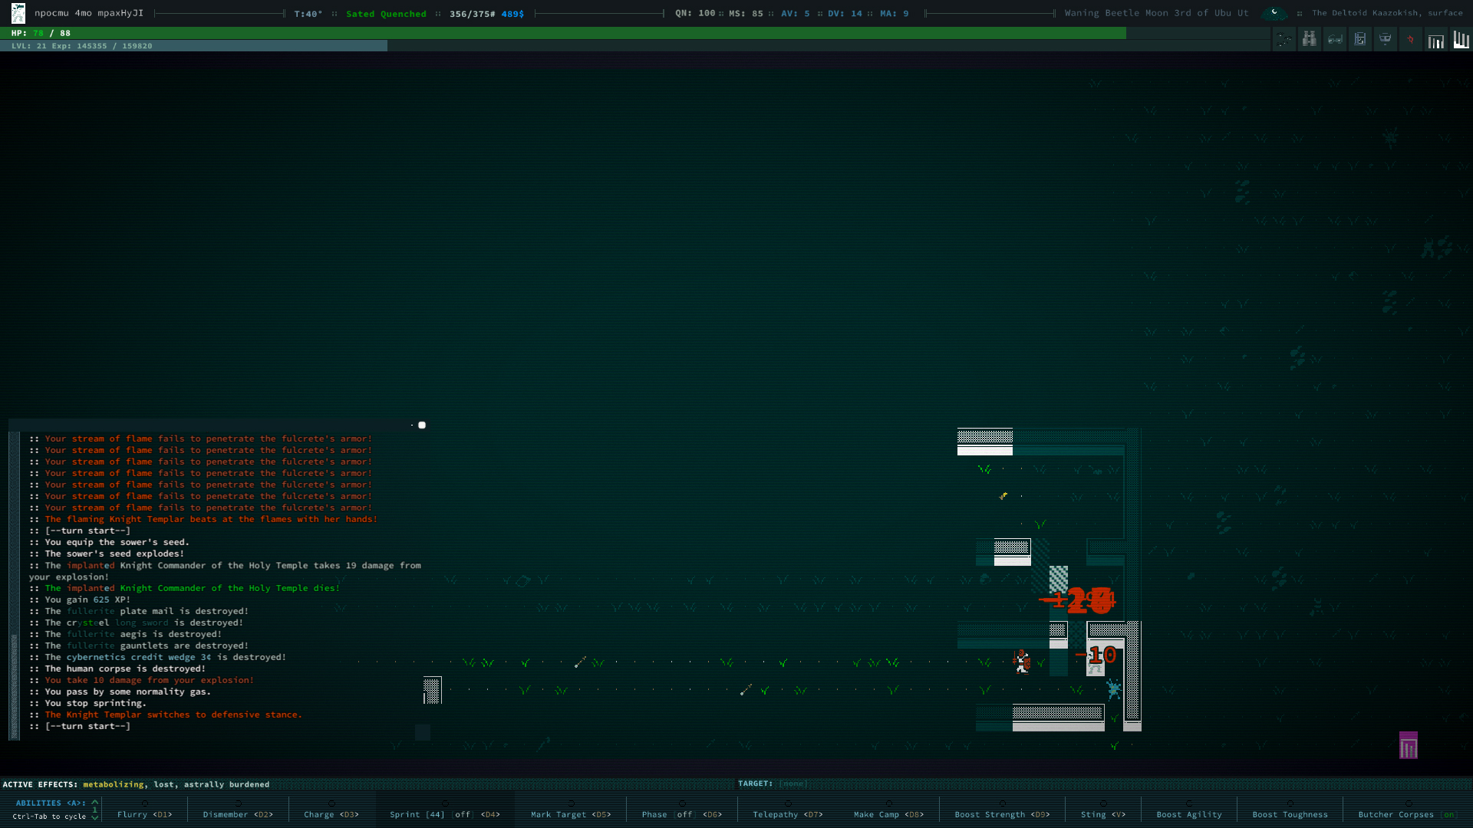1473x828 pixels.
Task: Click the eyeglasses icon in top toolbar
Action: (1335, 39)
